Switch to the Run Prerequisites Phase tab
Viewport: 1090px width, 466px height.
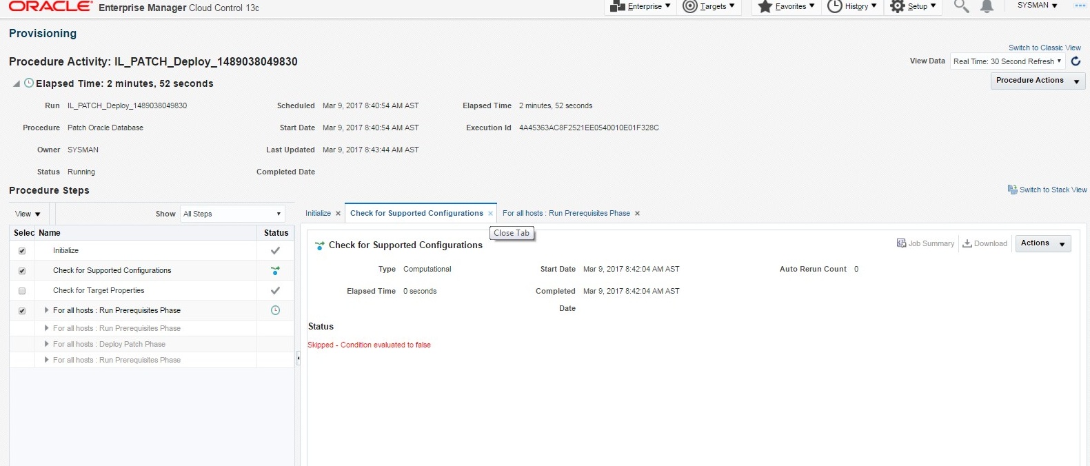pos(566,213)
